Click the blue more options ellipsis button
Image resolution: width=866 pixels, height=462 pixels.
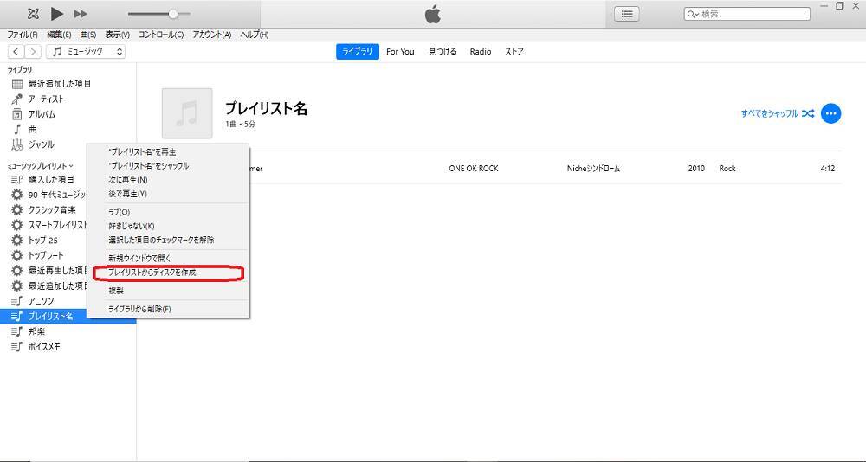pos(830,113)
